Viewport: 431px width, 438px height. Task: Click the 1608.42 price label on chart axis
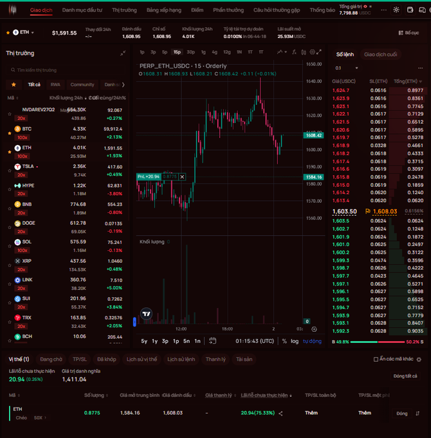(x=313, y=135)
